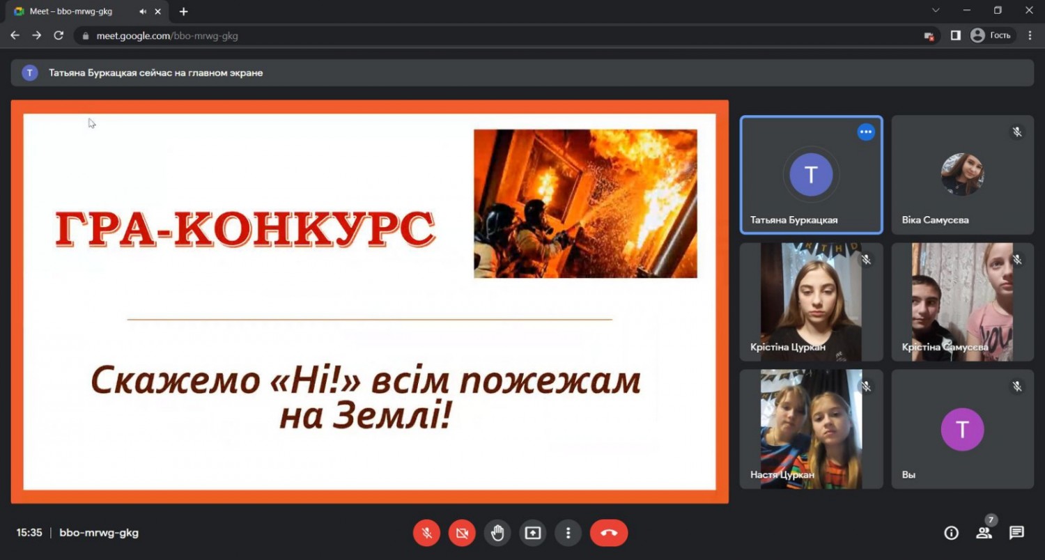1045x560 pixels.
Task: Close the Meet browser tab
Action: point(160,11)
